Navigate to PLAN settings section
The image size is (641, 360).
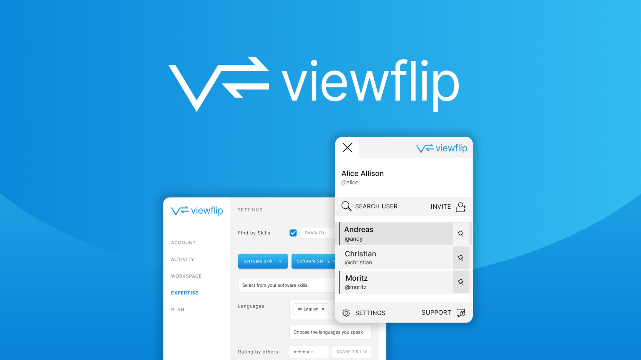point(178,309)
